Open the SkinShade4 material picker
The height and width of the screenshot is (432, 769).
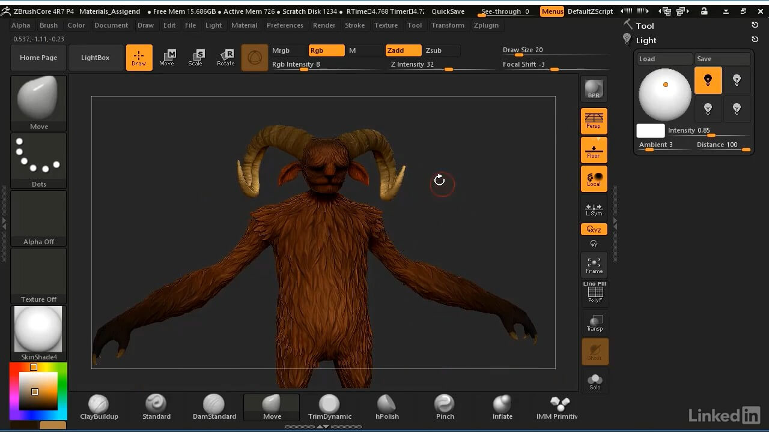click(x=38, y=333)
